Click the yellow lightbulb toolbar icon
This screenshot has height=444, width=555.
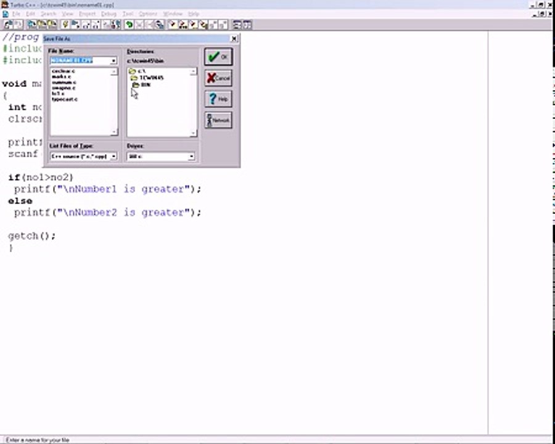pyautogui.click(x=65, y=25)
